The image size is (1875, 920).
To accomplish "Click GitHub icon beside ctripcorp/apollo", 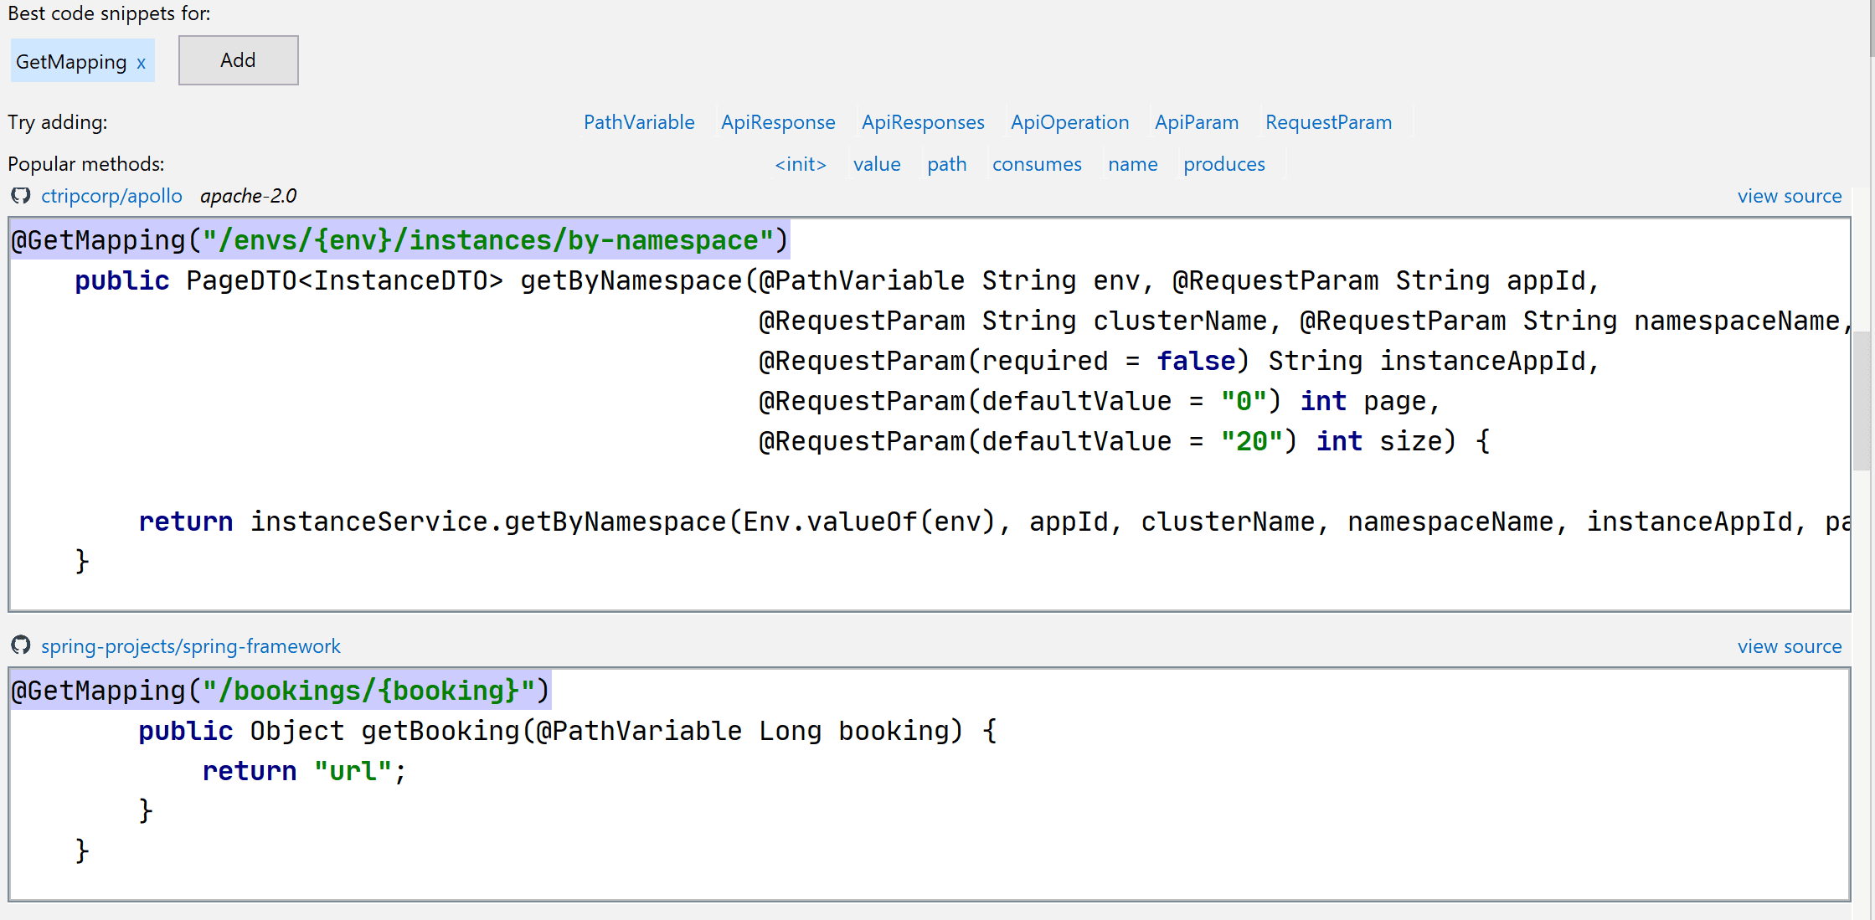I will coord(21,196).
